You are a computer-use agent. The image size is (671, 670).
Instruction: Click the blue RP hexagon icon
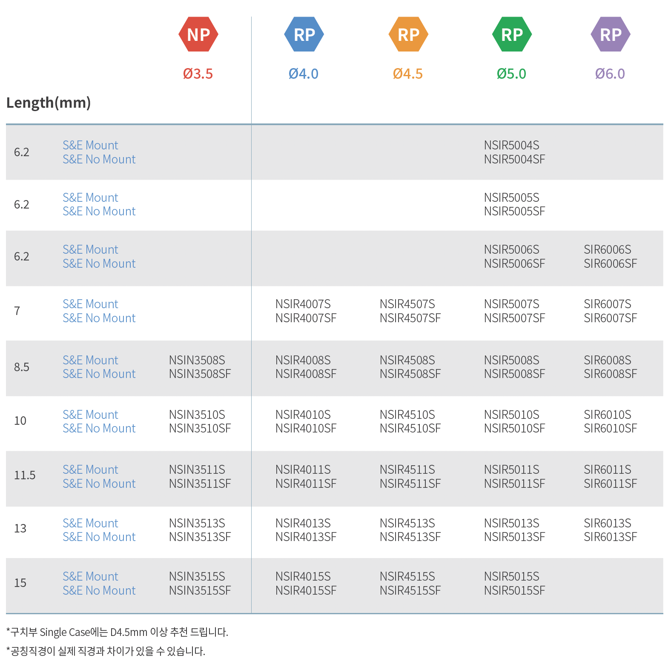(304, 34)
